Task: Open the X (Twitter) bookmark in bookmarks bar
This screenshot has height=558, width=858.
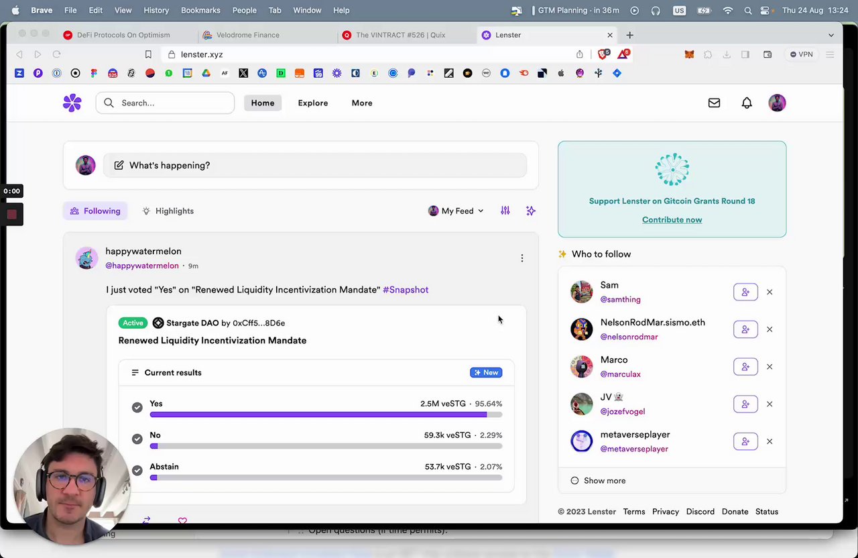Action: click(x=243, y=73)
